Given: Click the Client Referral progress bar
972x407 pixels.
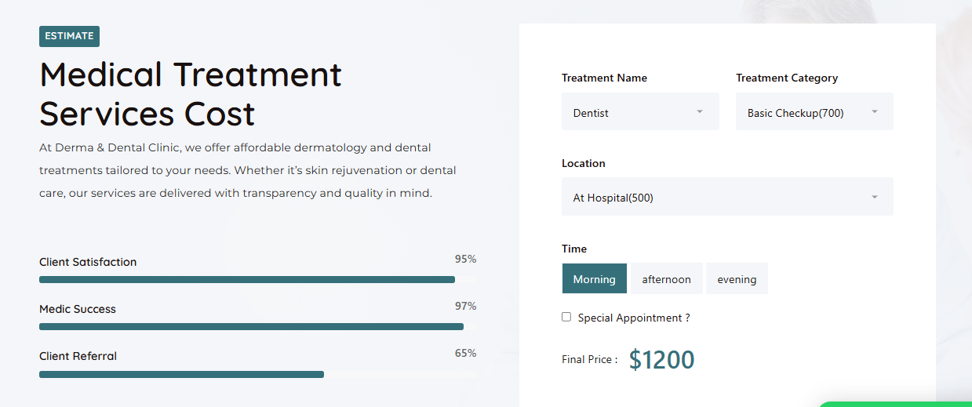Looking at the screenshot, I should point(181,374).
